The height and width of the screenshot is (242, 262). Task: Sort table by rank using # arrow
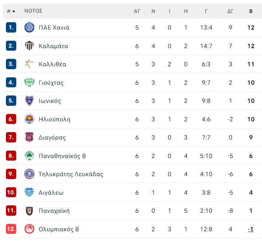(x=11, y=11)
